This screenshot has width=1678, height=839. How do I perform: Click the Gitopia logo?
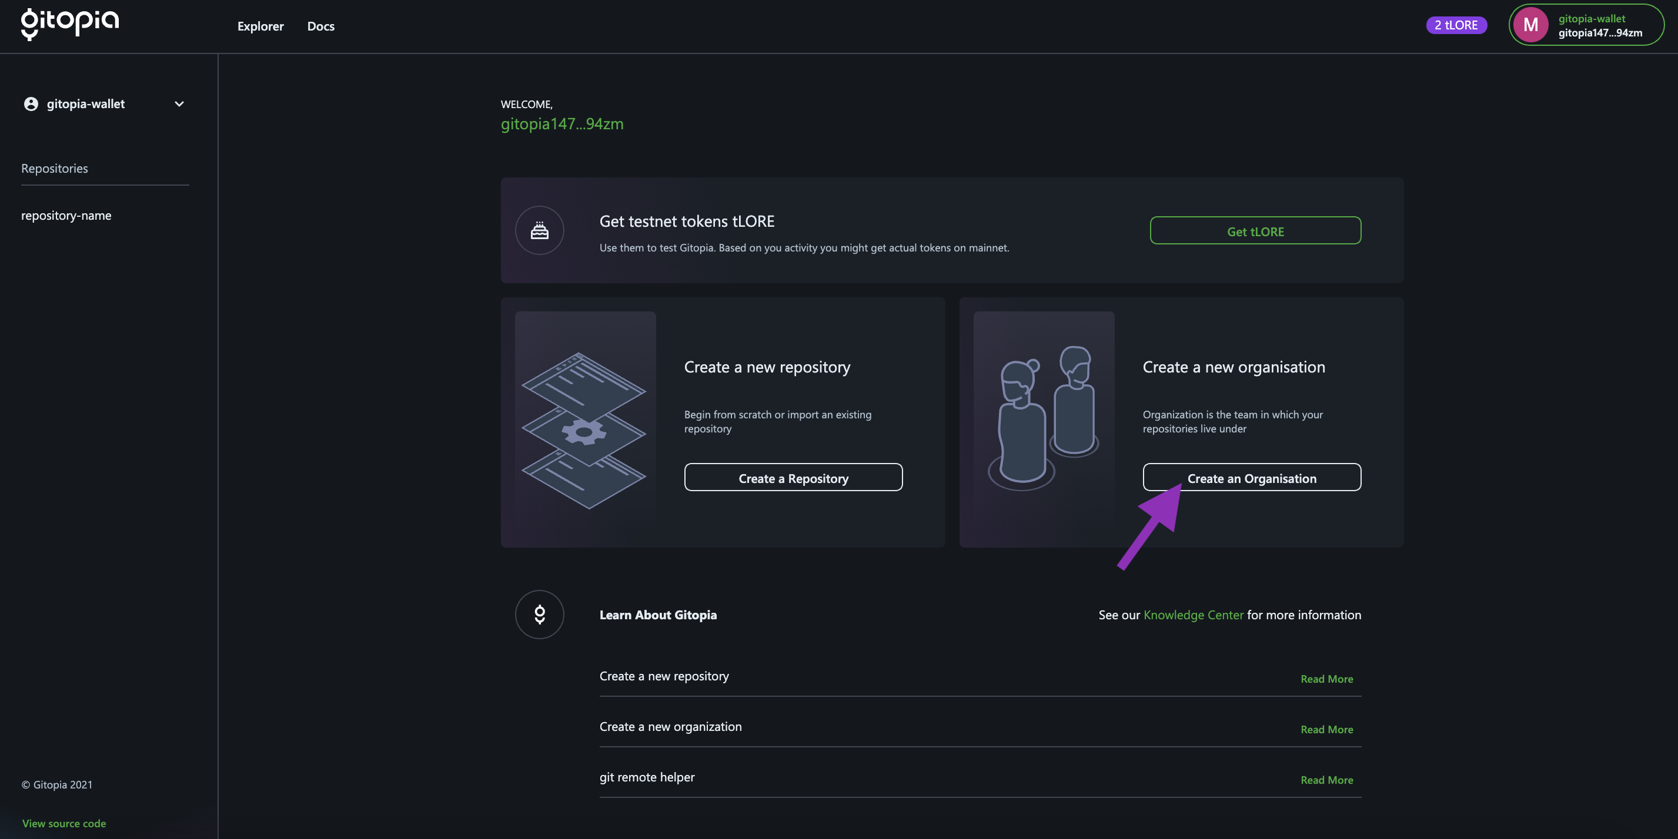point(70,24)
